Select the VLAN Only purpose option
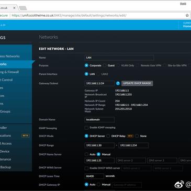The image size is (191, 191). (x=118, y=65)
